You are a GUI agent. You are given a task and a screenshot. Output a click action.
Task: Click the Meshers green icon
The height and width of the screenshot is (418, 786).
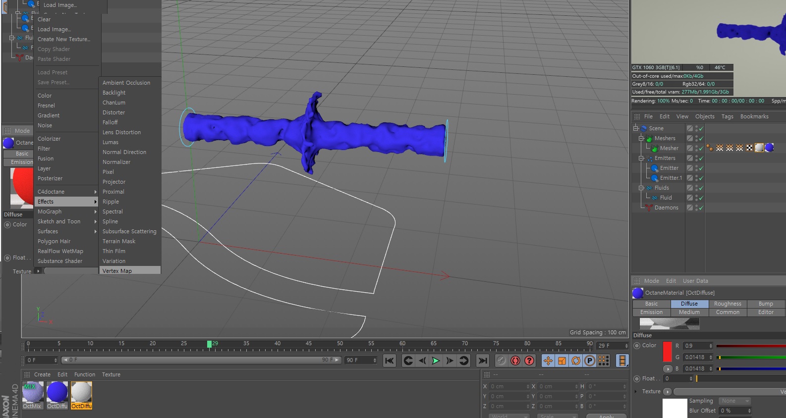coord(649,138)
